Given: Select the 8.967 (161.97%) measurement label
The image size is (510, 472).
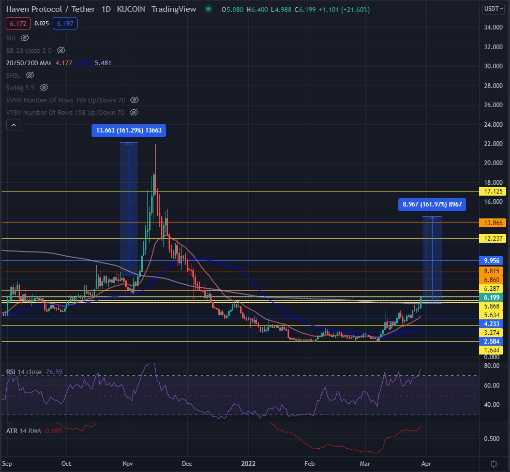Looking at the screenshot, I should point(432,204).
